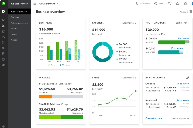Image resolution: width=193 pixels, height=128 pixels.
Task: Open Sales Last month dropdown
Action: coord(129,78)
